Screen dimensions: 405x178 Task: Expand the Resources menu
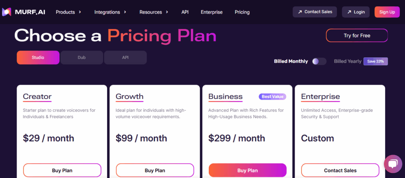click(154, 12)
